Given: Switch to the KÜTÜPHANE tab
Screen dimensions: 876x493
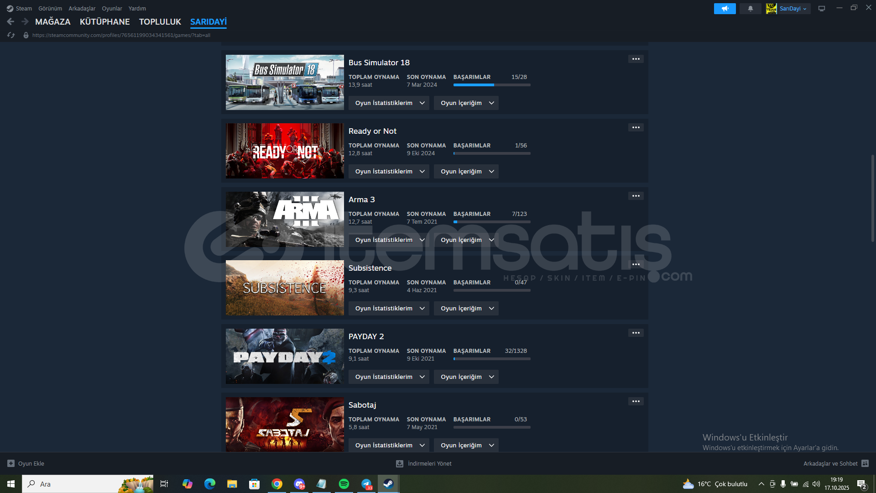Looking at the screenshot, I should pos(104,21).
